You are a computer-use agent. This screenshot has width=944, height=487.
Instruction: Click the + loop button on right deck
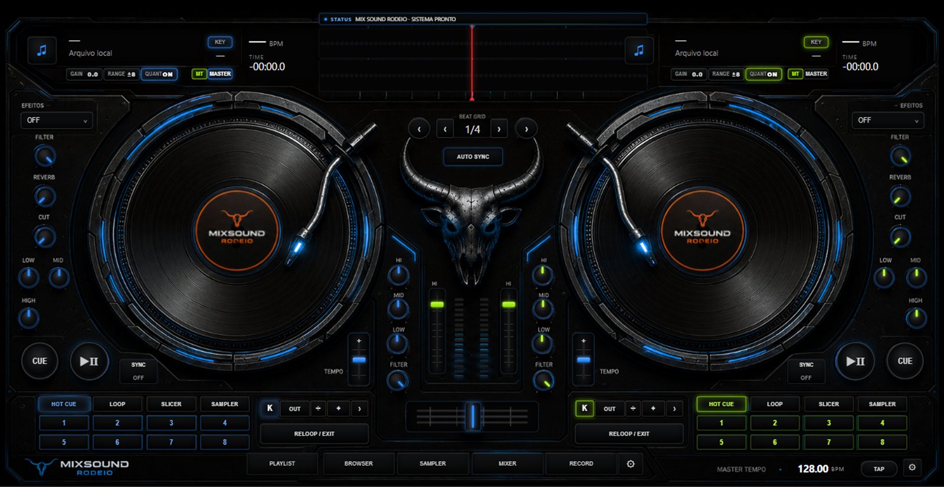pos(653,408)
